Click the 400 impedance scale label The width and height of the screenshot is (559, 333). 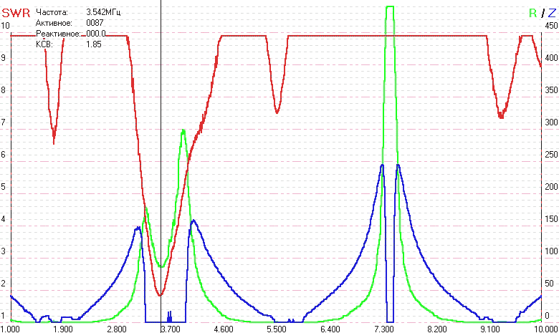coord(551,58)
